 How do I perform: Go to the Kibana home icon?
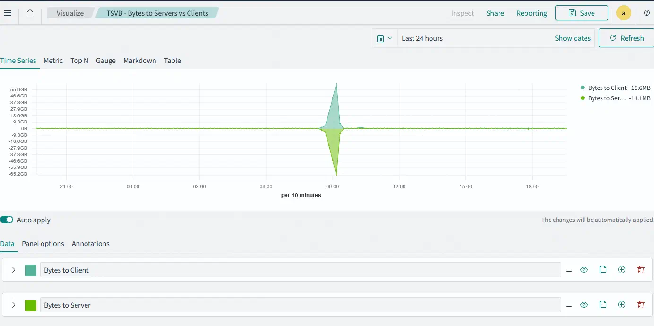[30, 13]
